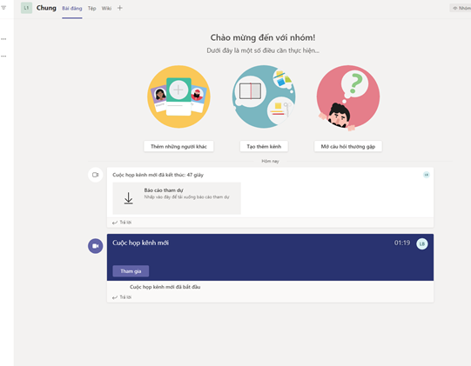Click the filter icon in sidebar
Image resolution: width=471 pixels, height=366 pixels.
(x=3, y=8)
